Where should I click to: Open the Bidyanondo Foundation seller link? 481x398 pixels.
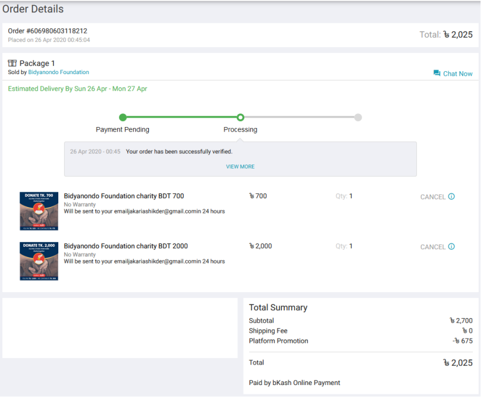(x=58, y=72)
